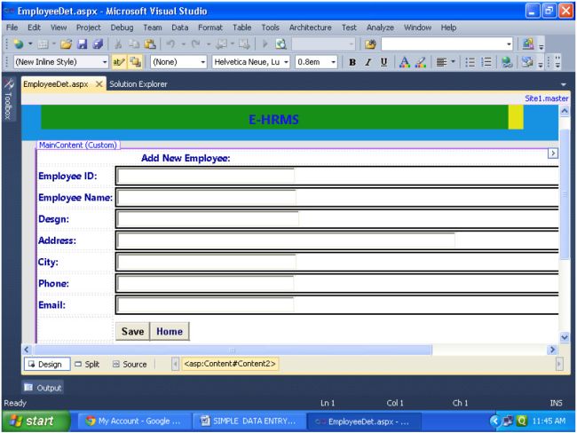Click the vertical scrollbar down arrow

click(x=564, y=337)
